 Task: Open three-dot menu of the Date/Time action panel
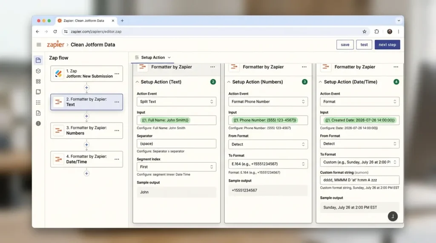(x=396, y=67)
